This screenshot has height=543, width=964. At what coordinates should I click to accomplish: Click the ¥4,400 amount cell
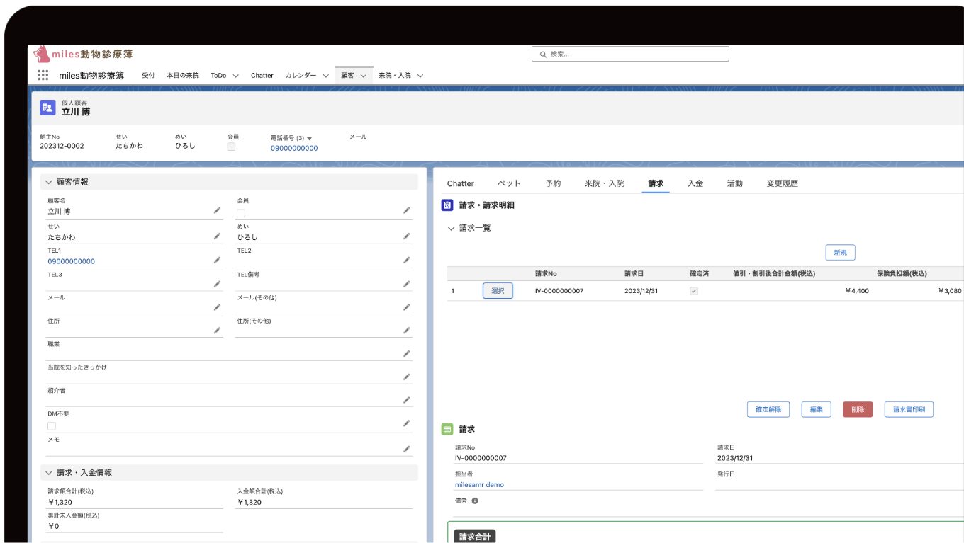click(857, 291)
